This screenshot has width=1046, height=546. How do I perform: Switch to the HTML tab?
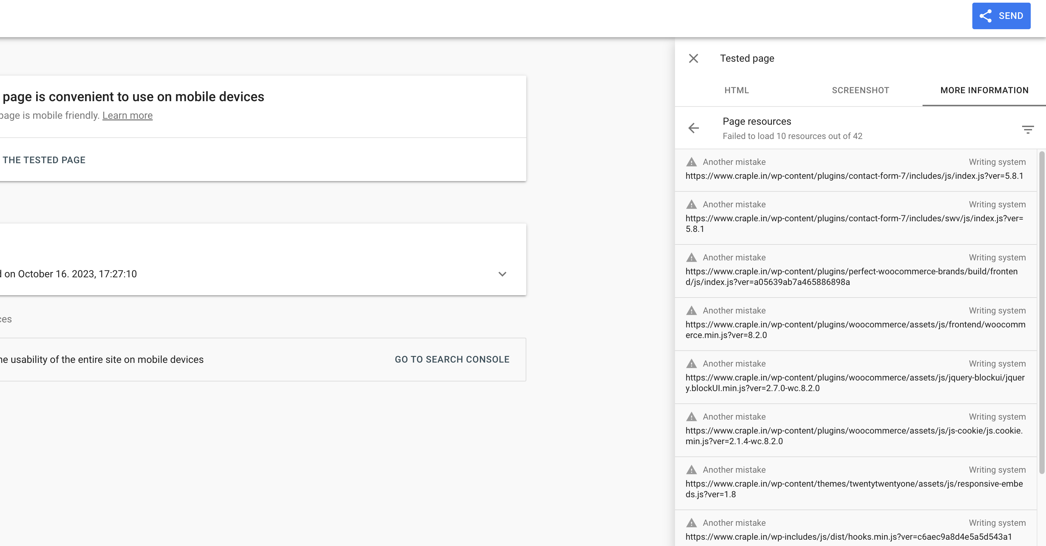[x=736, y=90]
